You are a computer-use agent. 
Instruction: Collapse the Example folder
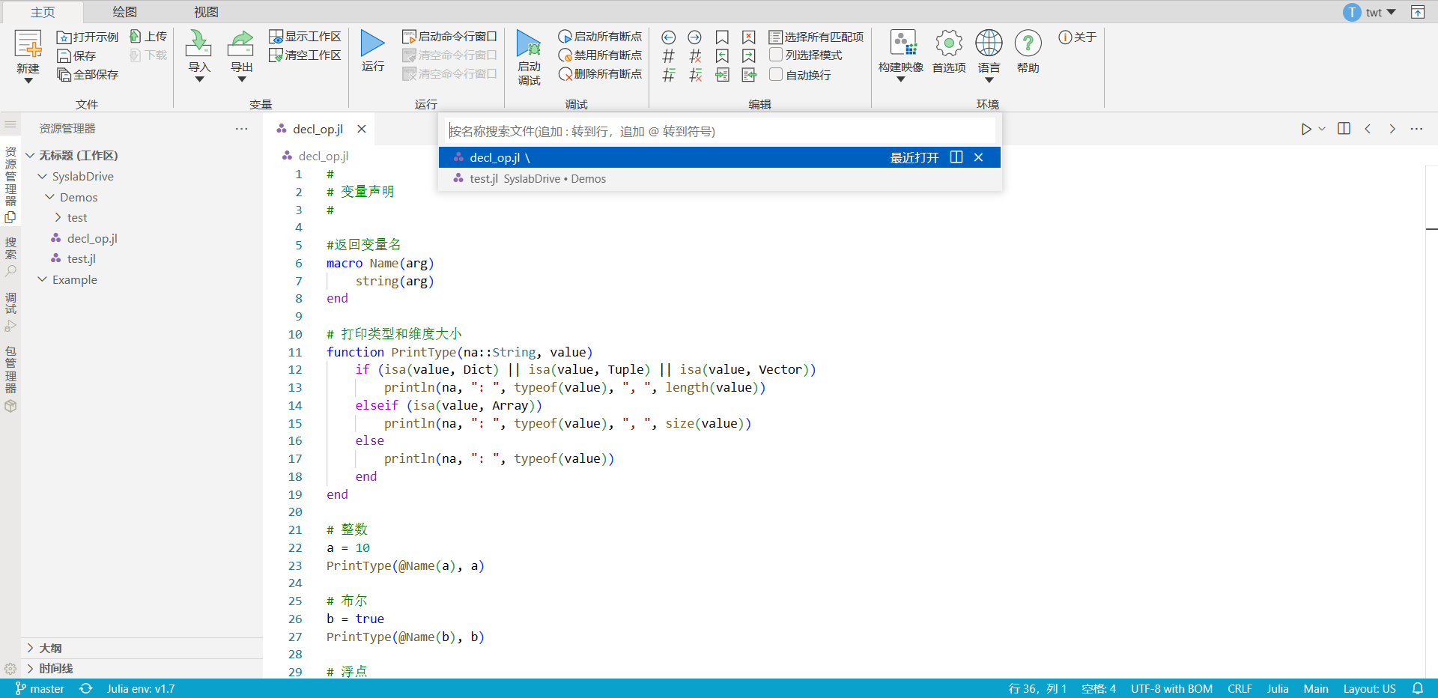coord(43,279)
